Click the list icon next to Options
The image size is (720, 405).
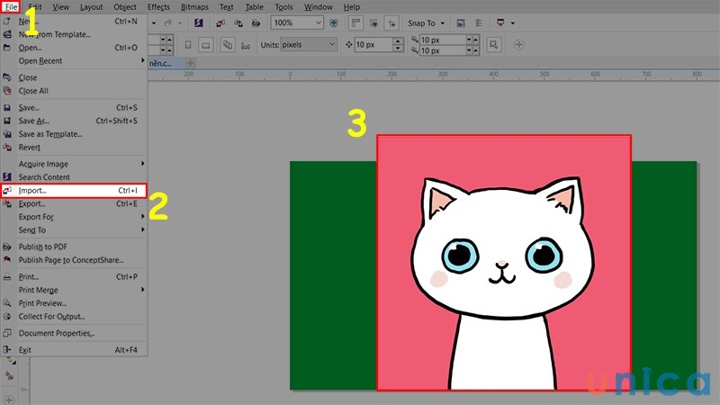(479, 22)
